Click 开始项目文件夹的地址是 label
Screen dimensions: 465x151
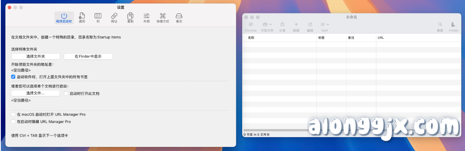pyautogui.click(x=32, y=64)
